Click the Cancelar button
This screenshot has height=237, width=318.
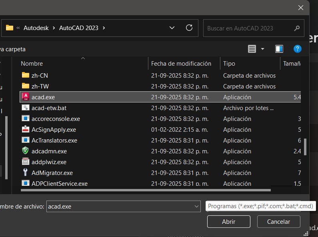[x=279, y=221]
